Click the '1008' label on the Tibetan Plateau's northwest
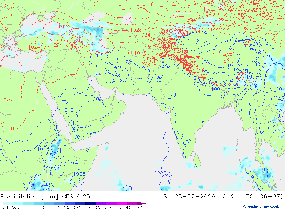Screen dimensions: 285x209 [194, 40]
